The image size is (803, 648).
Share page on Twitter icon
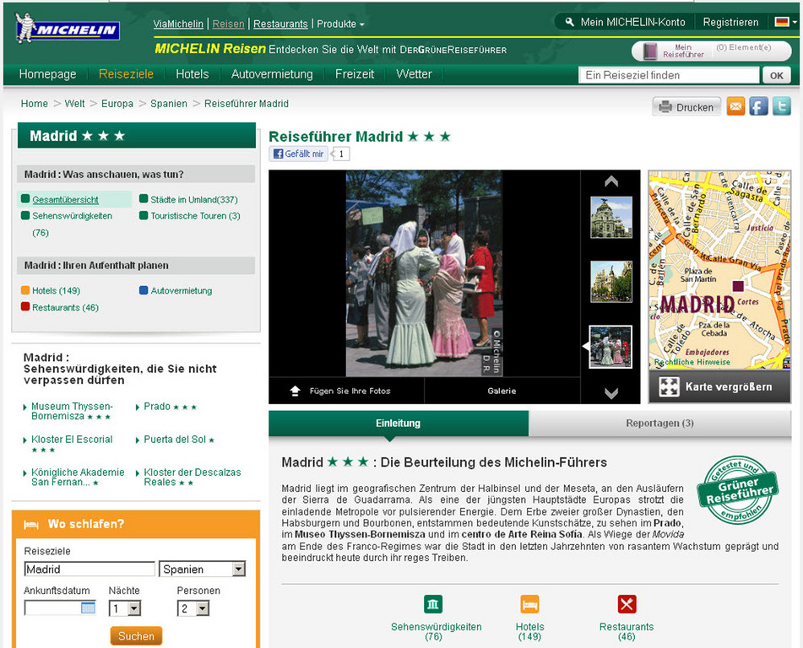click(782, 106)
